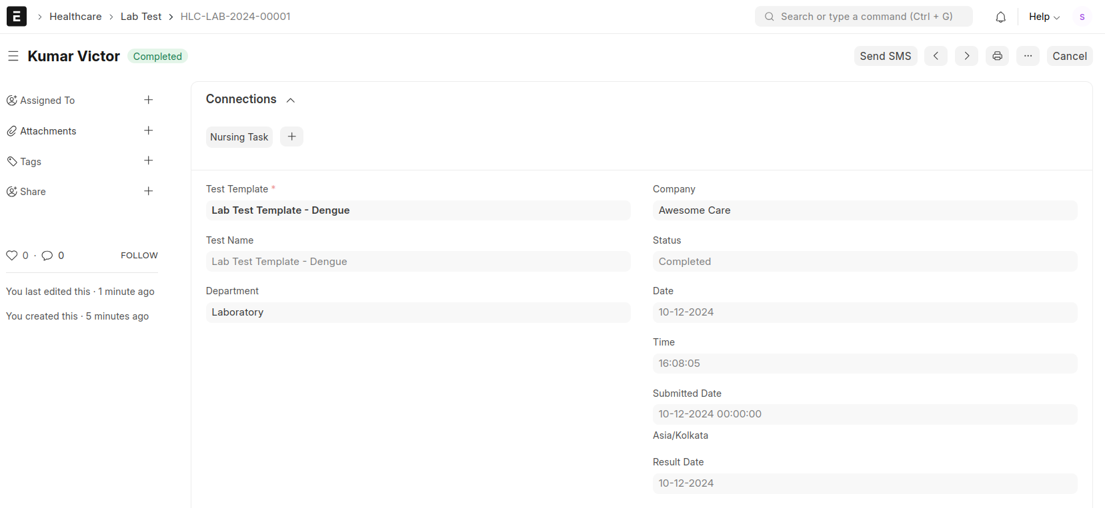Click the Asia/Kolkata timezone text

coord(680,435)
